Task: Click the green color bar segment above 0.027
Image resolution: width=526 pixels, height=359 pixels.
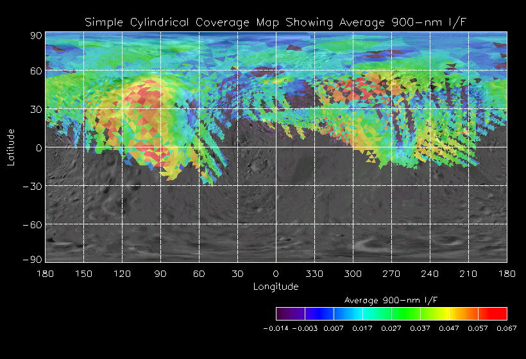Action: coord(406,313)
